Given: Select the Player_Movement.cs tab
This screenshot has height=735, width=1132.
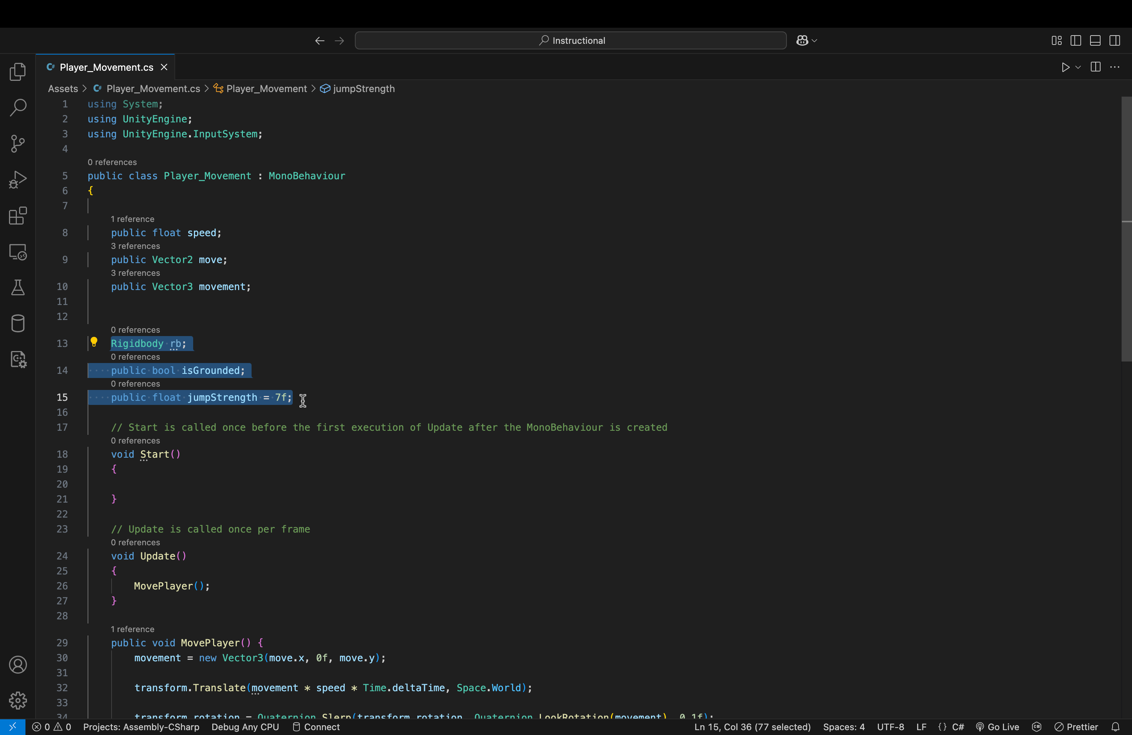Looking at the screenshot, I should coord(106,67).
